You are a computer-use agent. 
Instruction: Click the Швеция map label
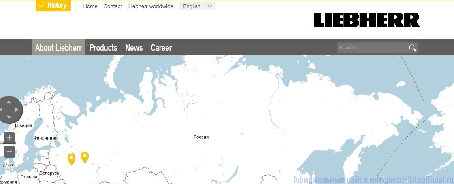point(23,125)
